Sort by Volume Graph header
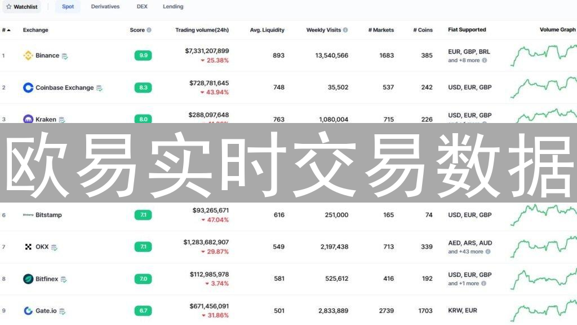The image size is (577, 325). point(557,29)
